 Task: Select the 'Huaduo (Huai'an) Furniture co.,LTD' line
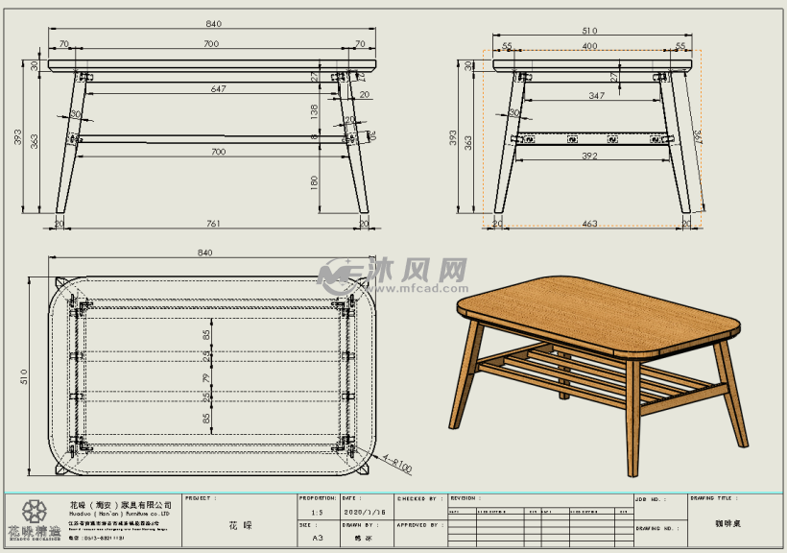click(119, 515)
